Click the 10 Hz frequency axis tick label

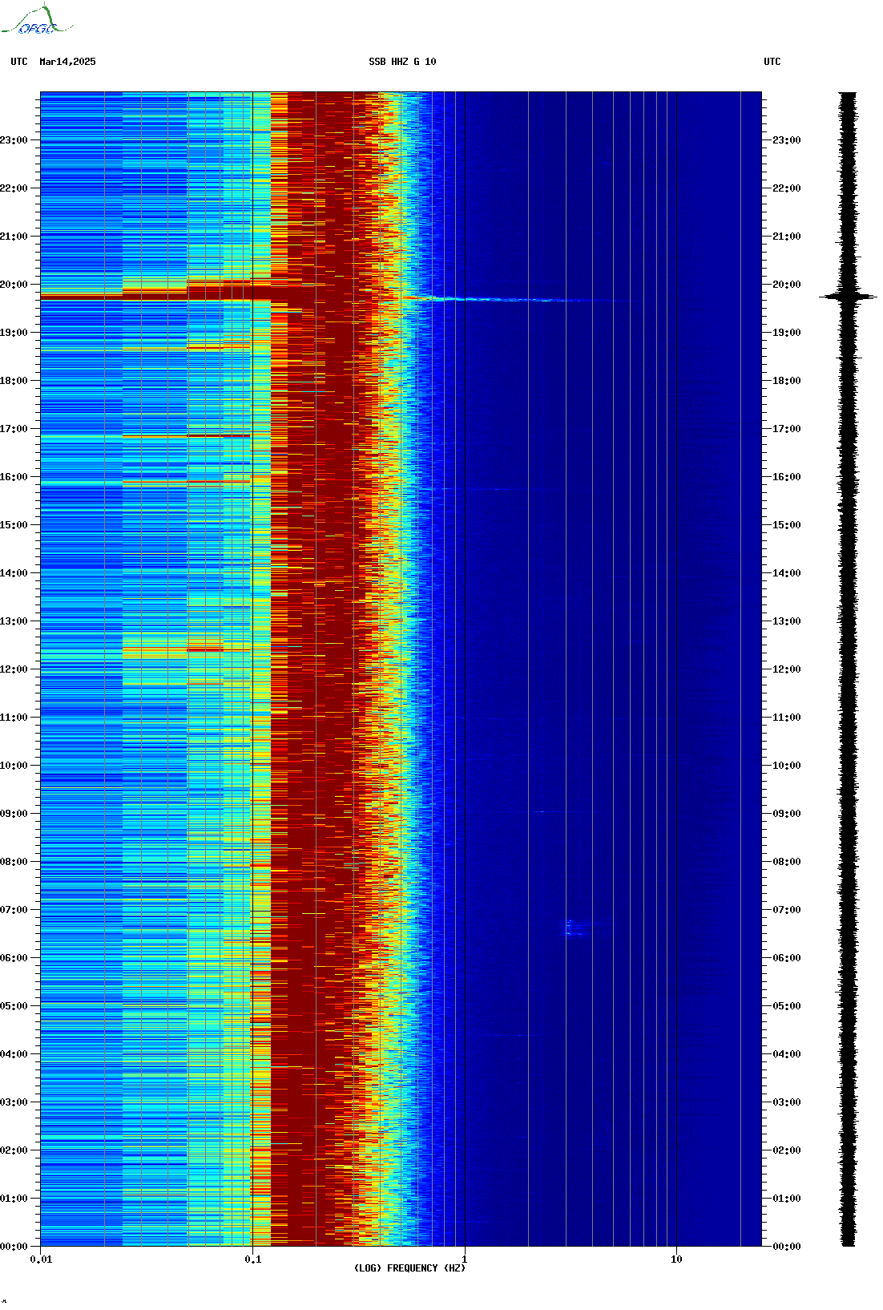point(676,1259)
